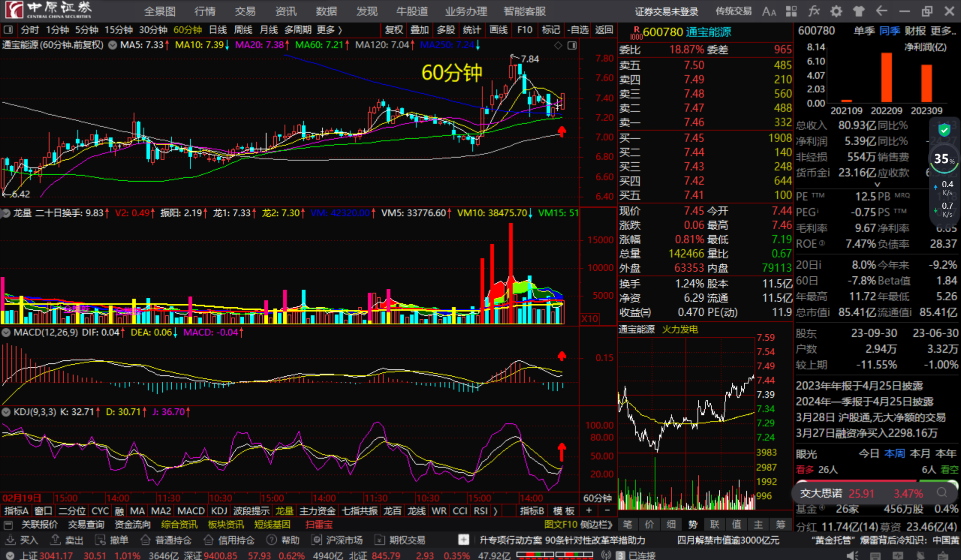Click the 撤单 cancel order button
The width and height of the screenshot is (961, 560).
[x=112, y=540]
